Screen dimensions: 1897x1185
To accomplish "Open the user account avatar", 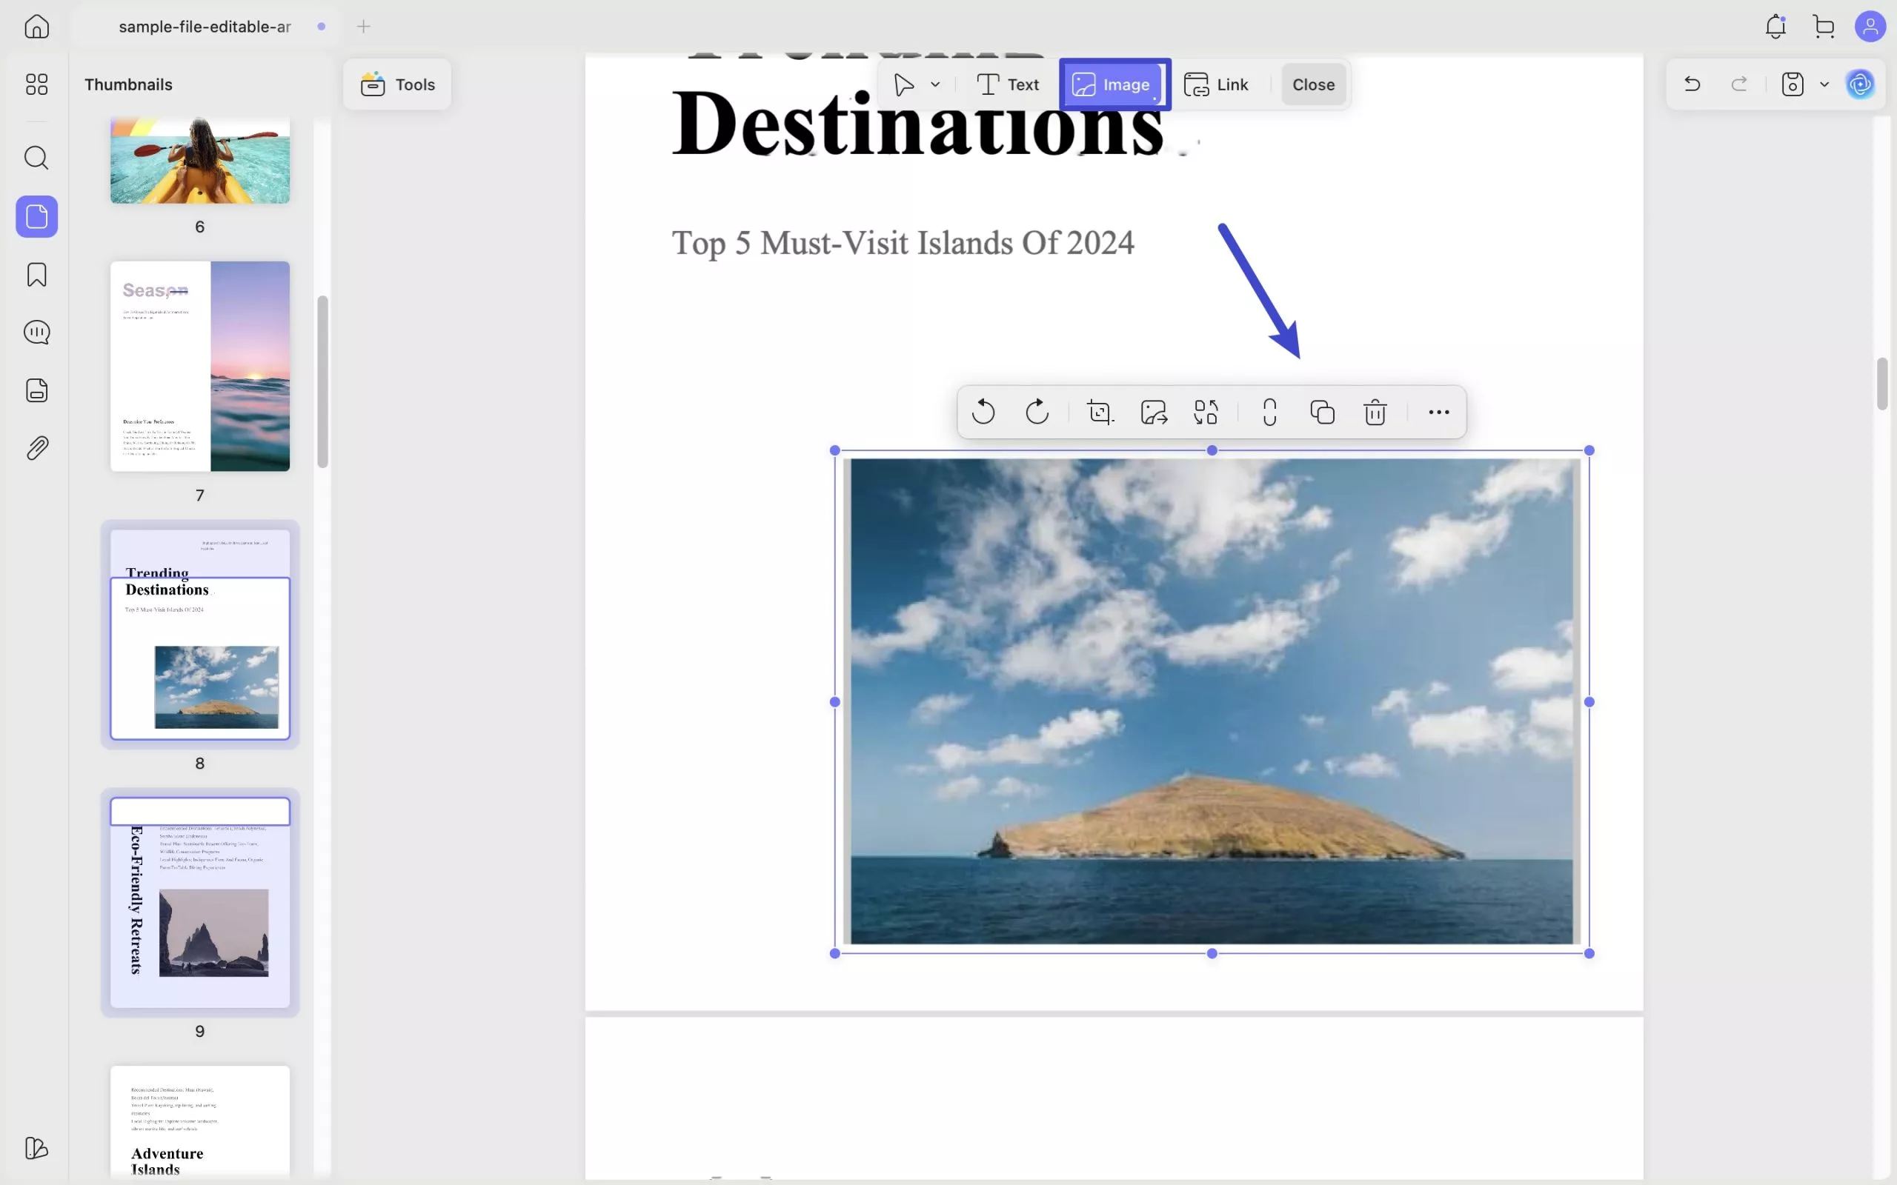I will (x=1870, y=27).
